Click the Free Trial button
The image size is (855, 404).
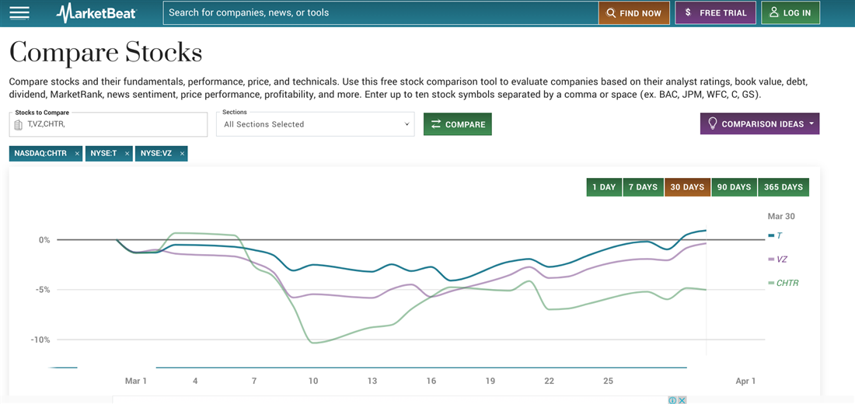tap(715, 12)
